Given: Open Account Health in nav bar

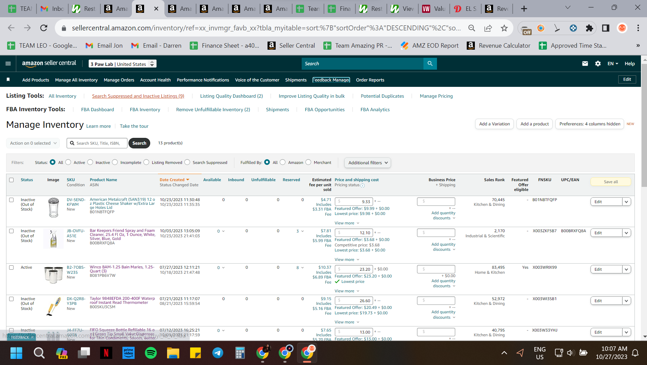Looking at the screenshot, I should (x=156, y=80).
